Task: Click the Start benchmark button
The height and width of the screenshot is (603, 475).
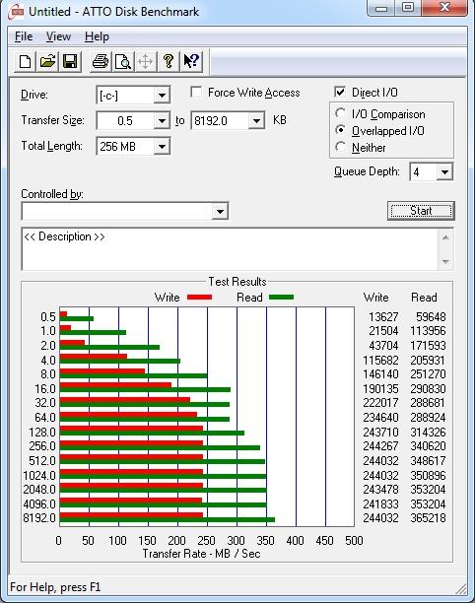Action: pyautogui.click(x=421, y=211)
